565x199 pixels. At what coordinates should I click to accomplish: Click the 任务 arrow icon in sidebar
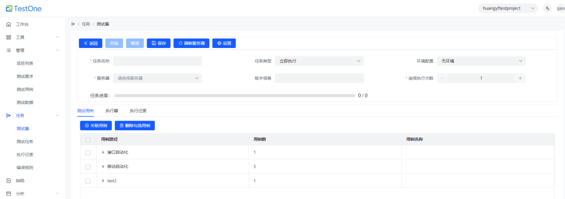9,115
